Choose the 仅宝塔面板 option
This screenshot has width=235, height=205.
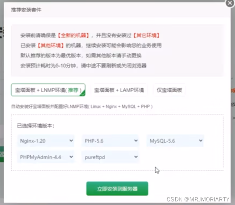[x=170, y=90]
